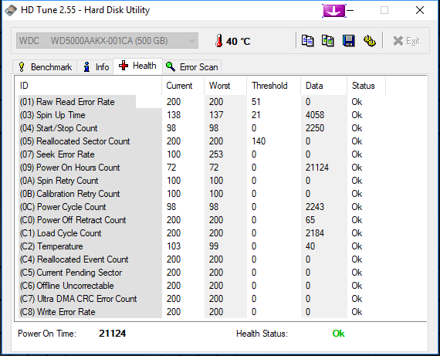Open the Info tab
The width and height of the screenshot is (440, 356).
point(96,67)
